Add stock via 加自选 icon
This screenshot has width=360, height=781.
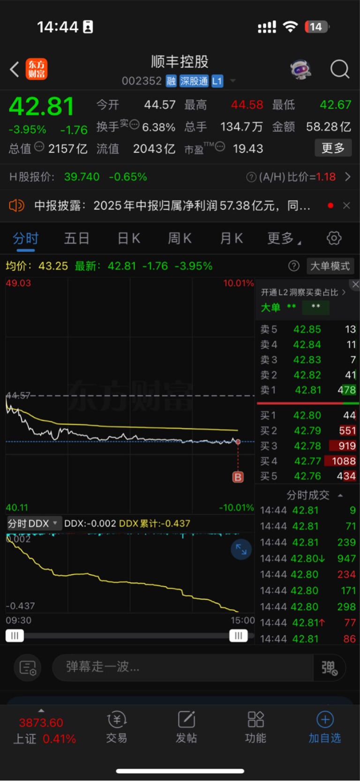[325, 728]
